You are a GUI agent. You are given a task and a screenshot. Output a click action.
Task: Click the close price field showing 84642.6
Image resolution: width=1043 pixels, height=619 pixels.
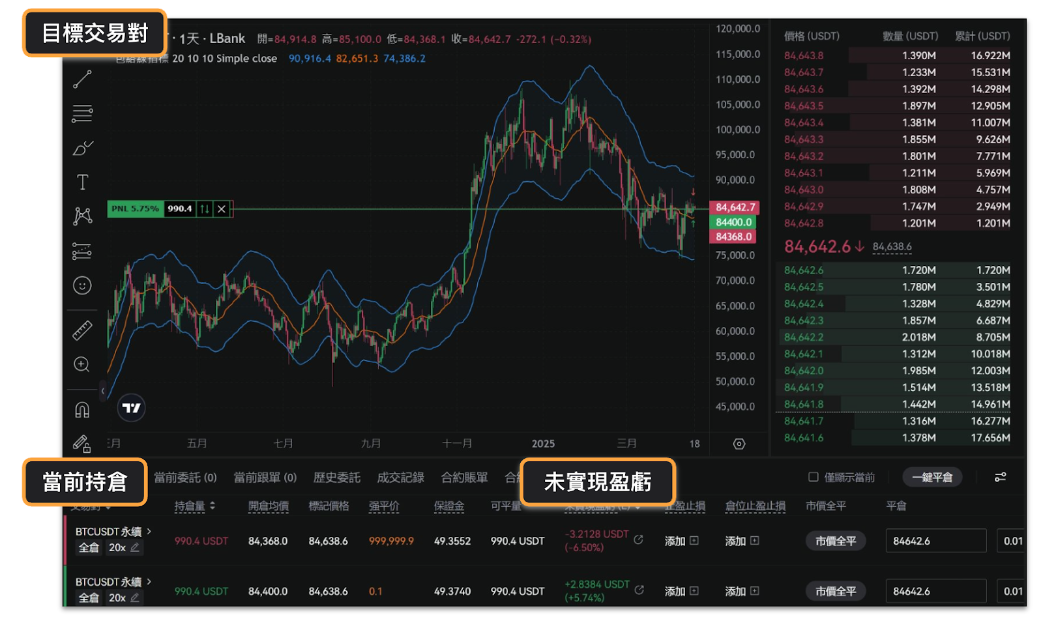[x=935, y=541]
